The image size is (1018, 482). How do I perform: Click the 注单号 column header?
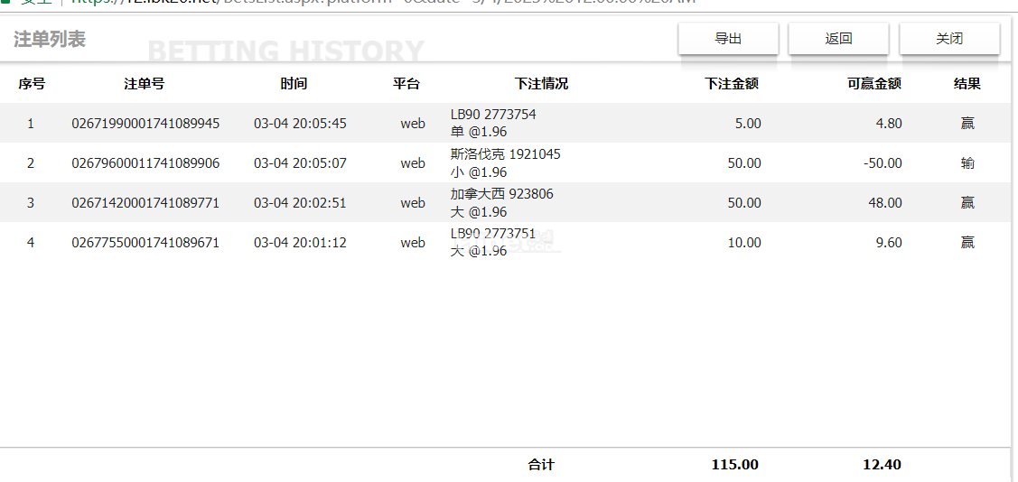pyautogui.click(x=145, y=84)
